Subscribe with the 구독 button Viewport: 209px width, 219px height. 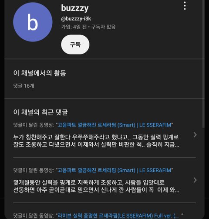(75, 44)
